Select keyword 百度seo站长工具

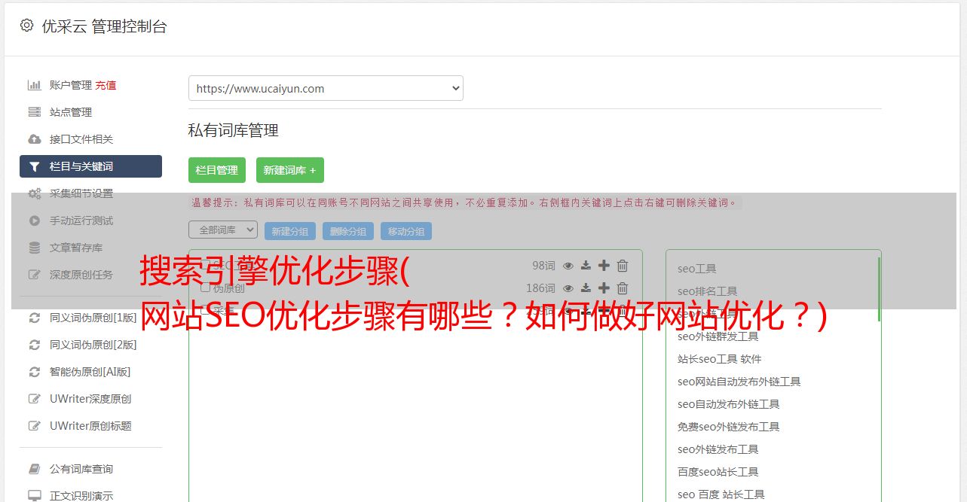[718, 472]
